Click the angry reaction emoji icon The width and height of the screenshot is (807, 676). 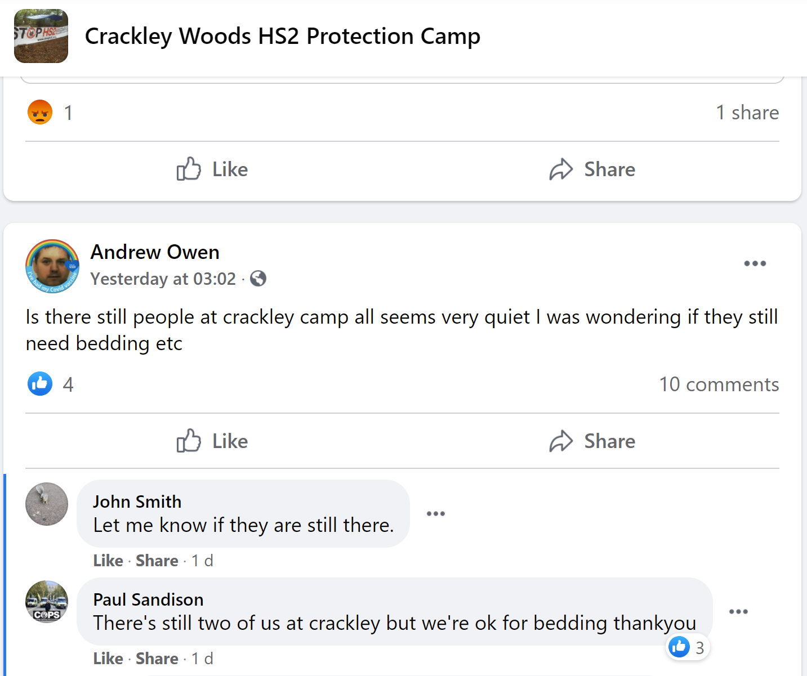[40, 112]
